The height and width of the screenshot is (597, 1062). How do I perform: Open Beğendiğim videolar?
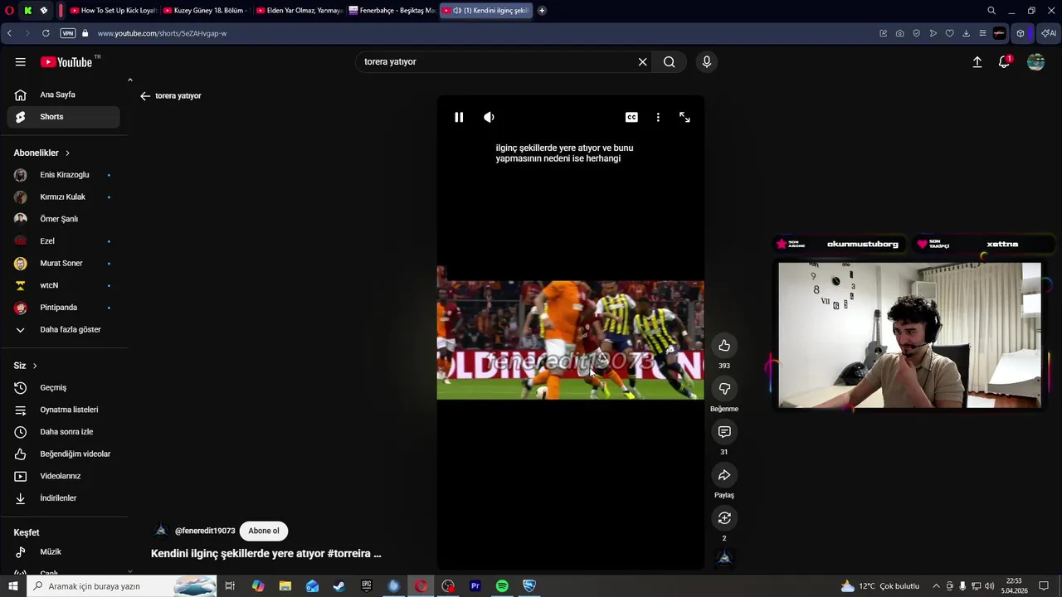[64, 454]
